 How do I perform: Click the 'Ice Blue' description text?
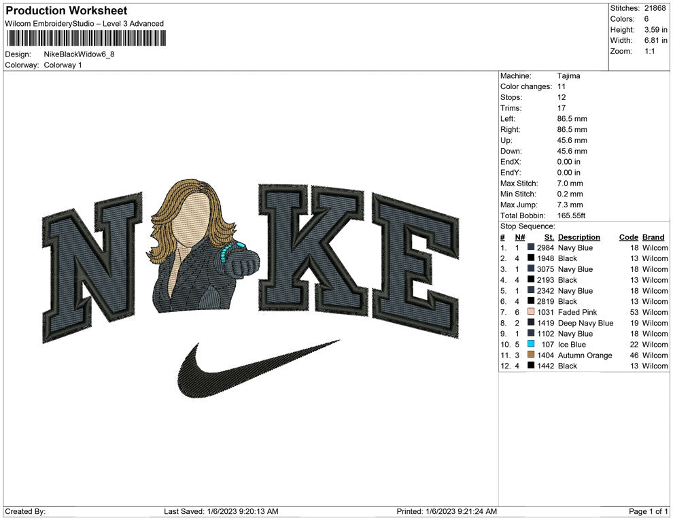click(x=572, y=344)
